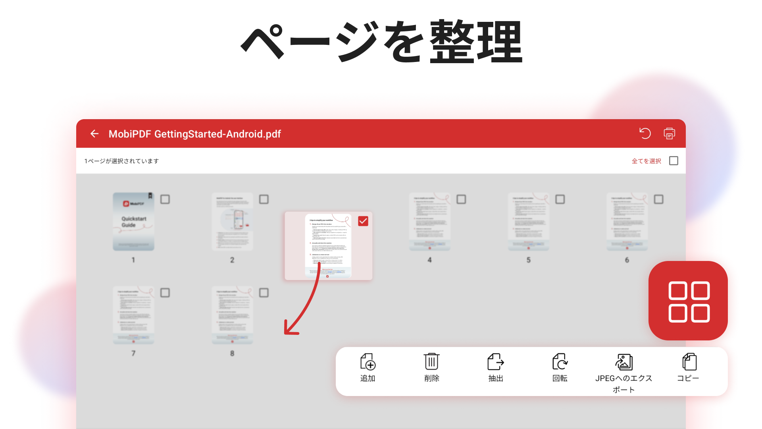Open page 1 Quickstart Guide thumbnail
Image resolution: width=762 pixels, height=429 pixels.
pyautogui.click(x=133, y=222)
